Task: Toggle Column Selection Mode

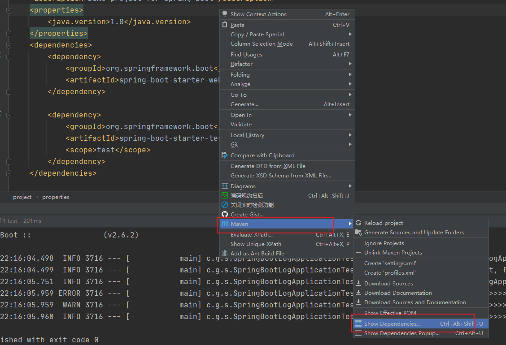Action: pyautogui.click(x=262, y=44)
